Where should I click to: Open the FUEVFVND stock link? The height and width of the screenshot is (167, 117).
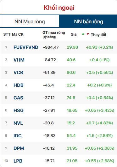coord(26,47)
